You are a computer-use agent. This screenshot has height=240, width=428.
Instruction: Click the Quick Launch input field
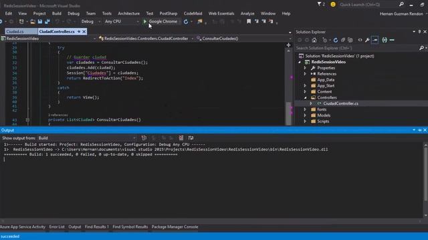[x=368, y=5]
